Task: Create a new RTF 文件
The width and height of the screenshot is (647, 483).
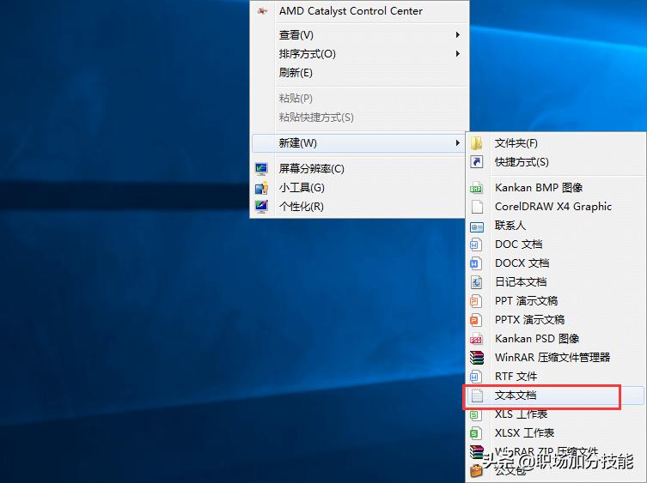Action: coord(555,377)
